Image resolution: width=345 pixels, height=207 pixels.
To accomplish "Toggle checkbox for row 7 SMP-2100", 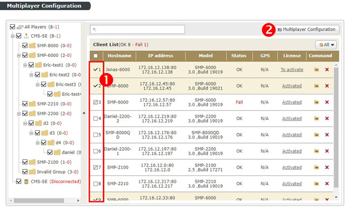I will pyautogui.click(x=95, y=167).
